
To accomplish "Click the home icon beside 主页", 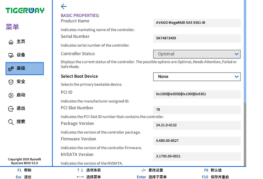I will (x=11, y=42).
